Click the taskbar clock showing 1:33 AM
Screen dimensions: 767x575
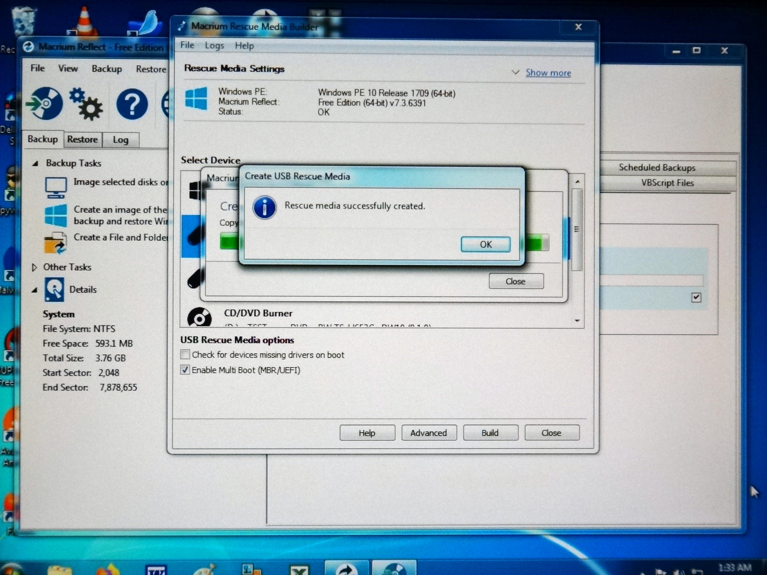[x=735, y=567]
